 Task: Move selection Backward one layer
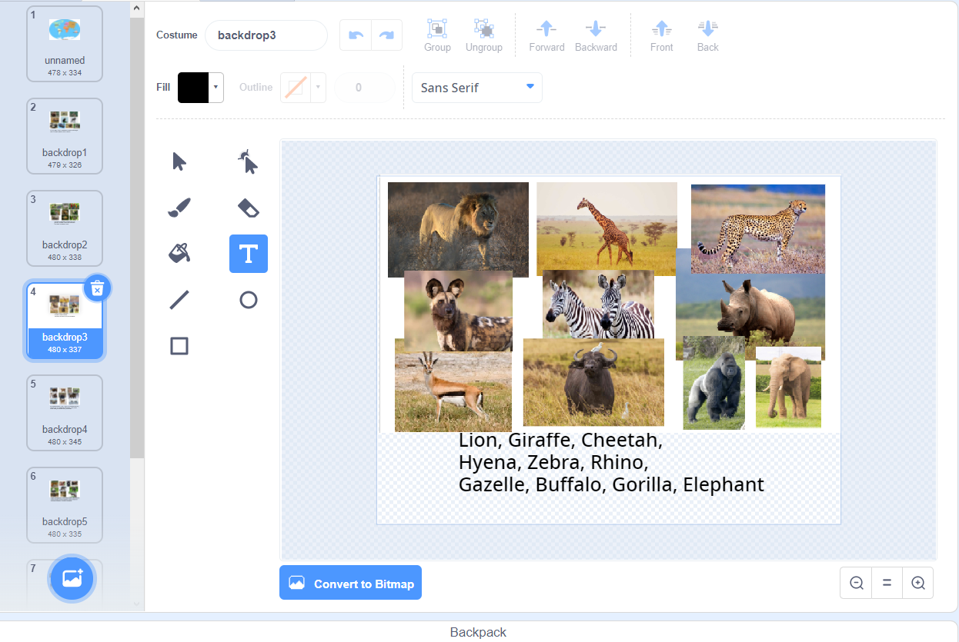coord(596,35)
